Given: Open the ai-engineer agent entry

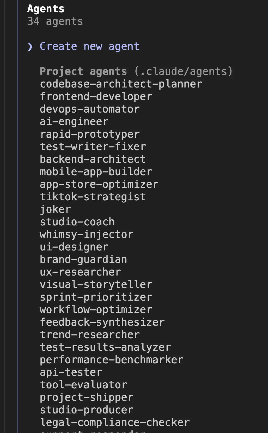Looking at the screenshot, I should coord(74,122).
